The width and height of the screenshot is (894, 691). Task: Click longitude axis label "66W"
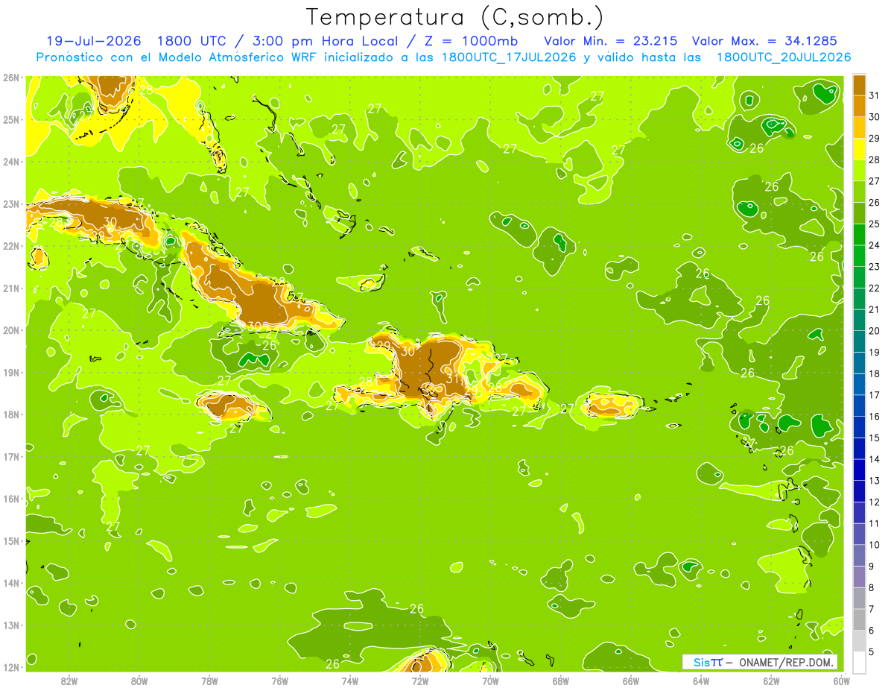pyautogui.click(x=631, y=681)
